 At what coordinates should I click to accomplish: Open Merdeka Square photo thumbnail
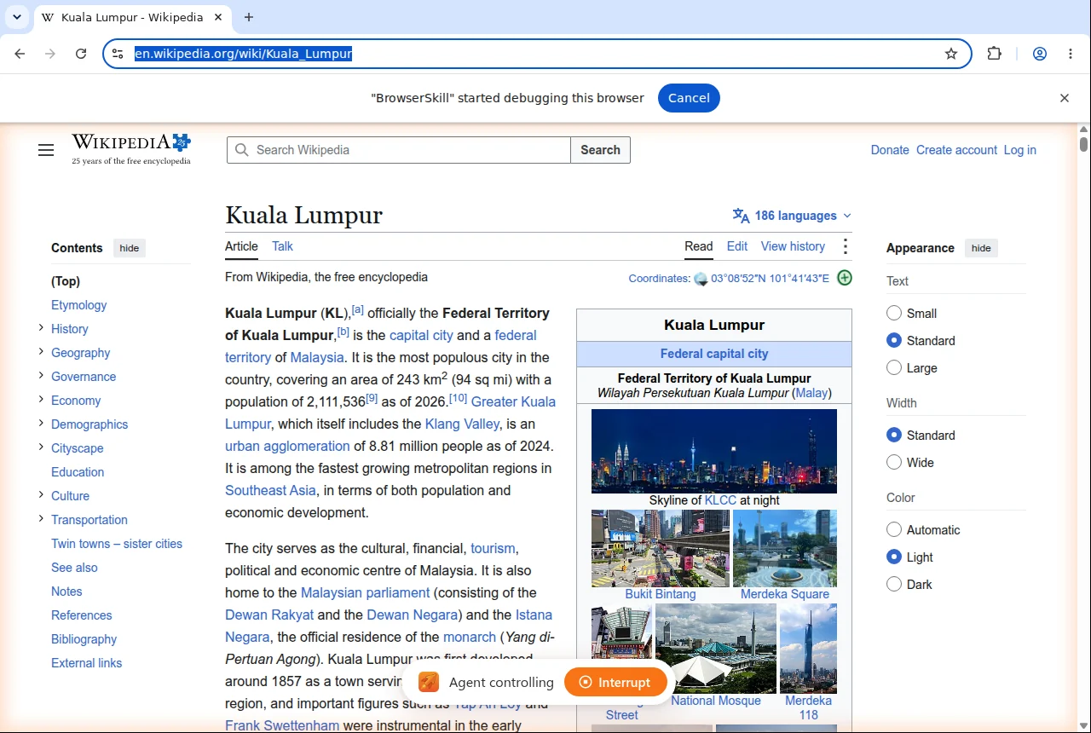pos(785,548)
